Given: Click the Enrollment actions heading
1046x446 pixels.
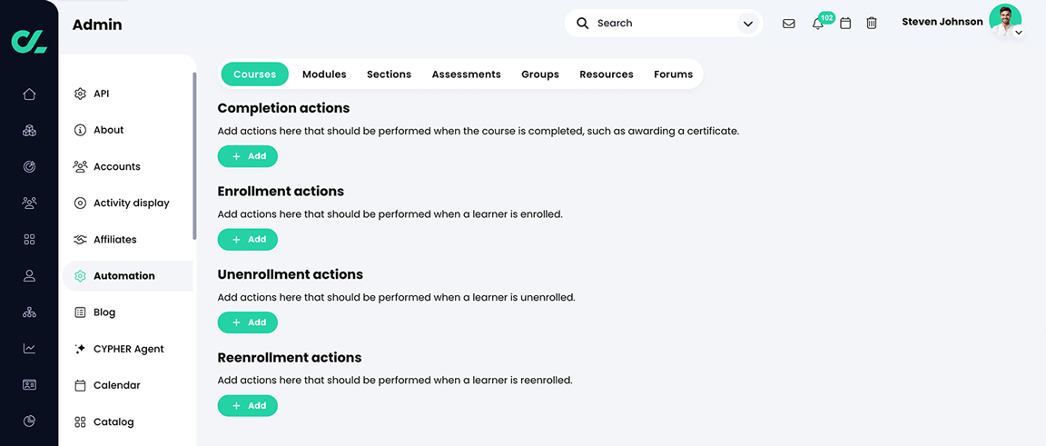Looking at the screenshot, I should pos(281,191).
